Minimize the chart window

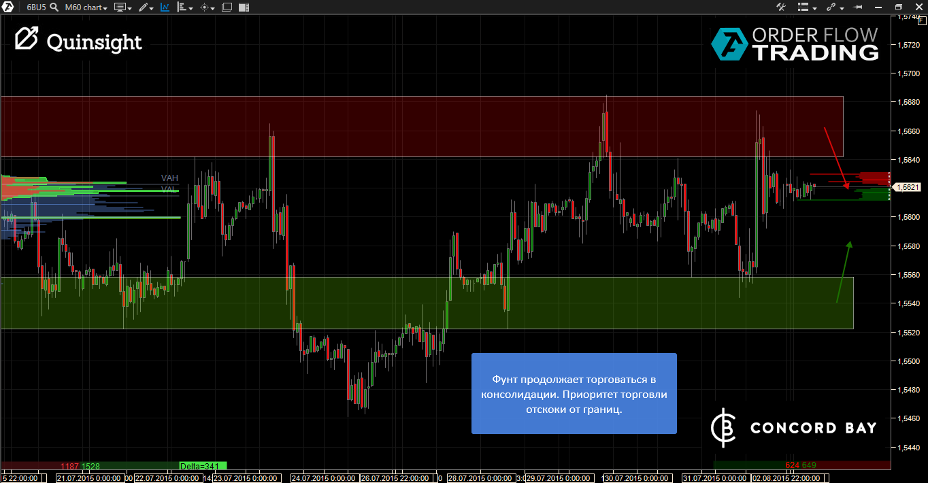[878, 7]
